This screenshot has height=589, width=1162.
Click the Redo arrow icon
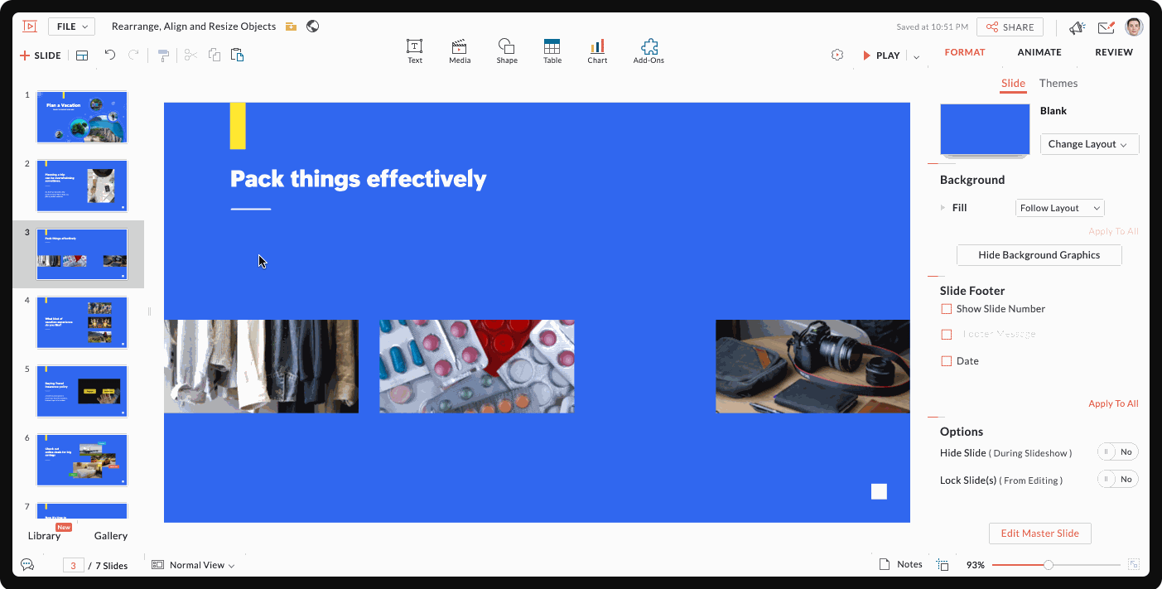click(x=133, y=55)
